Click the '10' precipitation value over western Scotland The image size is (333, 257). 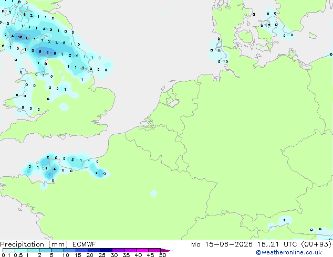pos(20,37)
